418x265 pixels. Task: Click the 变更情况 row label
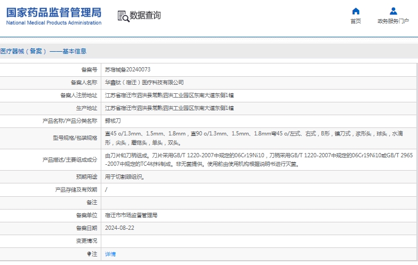tap(86, 241)
